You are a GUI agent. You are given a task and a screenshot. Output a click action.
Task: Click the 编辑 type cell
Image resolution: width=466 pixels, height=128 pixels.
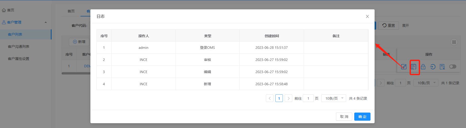(207, 72)
